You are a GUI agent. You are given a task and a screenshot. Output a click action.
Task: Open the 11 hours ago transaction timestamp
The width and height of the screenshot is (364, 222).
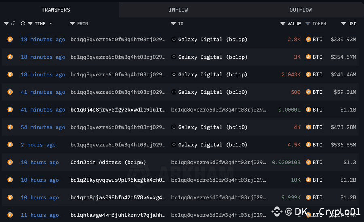click(40, 215)
